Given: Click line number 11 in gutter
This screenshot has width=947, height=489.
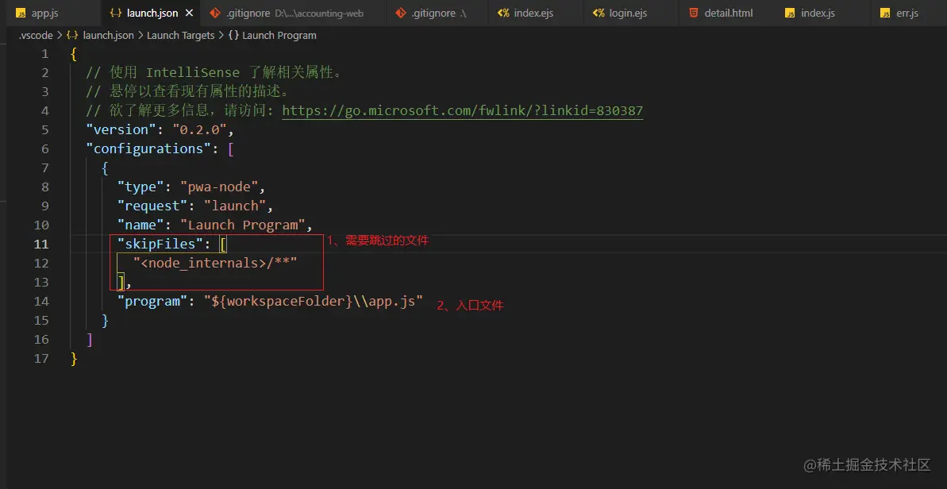Looking at the screenshot, I should [41, 244].
